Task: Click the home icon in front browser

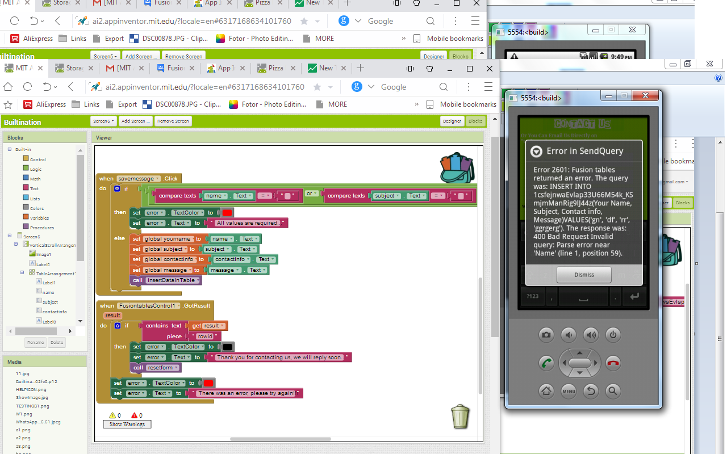Action: pos(8,87)
